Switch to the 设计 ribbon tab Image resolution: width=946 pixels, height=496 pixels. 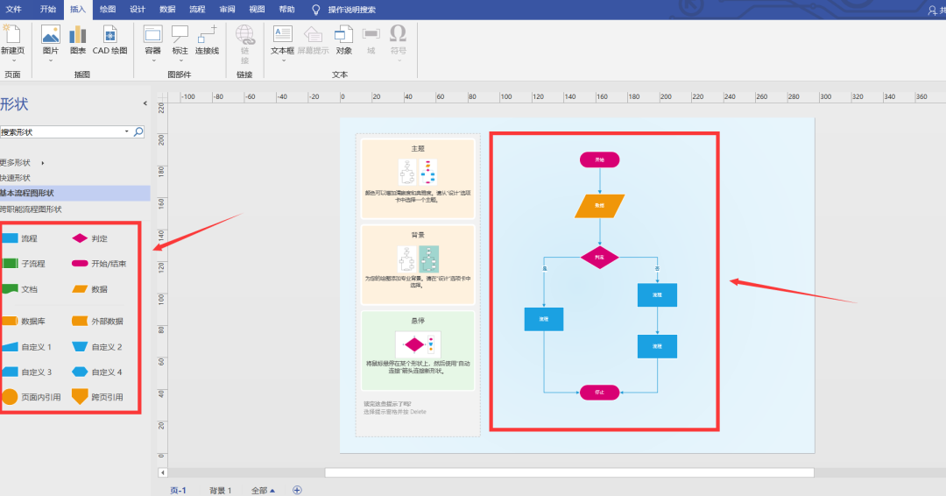coord(138,9)
